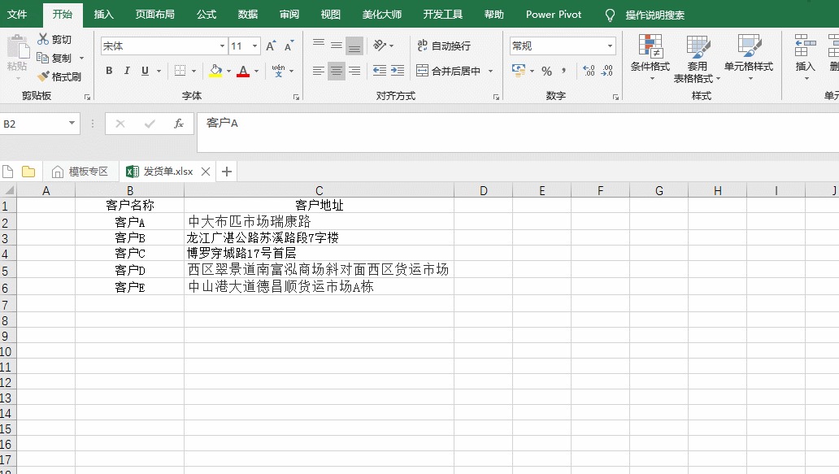Toggle italic formatting
839x474 pixels.
point(127,71)
